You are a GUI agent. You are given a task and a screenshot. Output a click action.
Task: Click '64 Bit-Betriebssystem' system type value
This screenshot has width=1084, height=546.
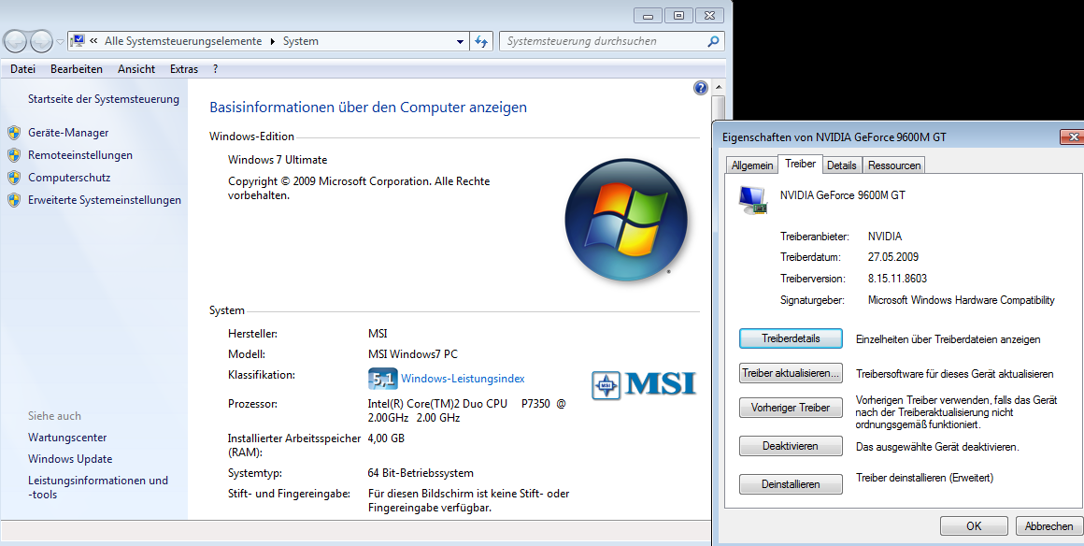coord(421,473)
